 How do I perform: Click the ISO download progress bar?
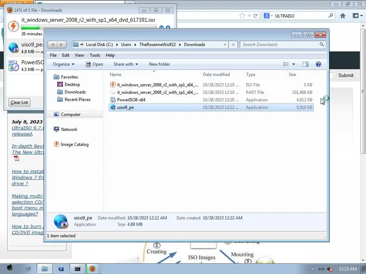[89, 27]
